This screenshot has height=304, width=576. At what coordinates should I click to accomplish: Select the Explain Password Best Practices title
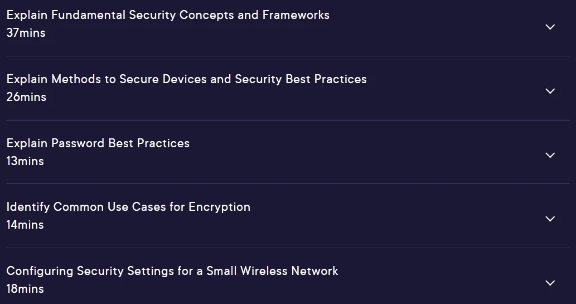point(98,143)
